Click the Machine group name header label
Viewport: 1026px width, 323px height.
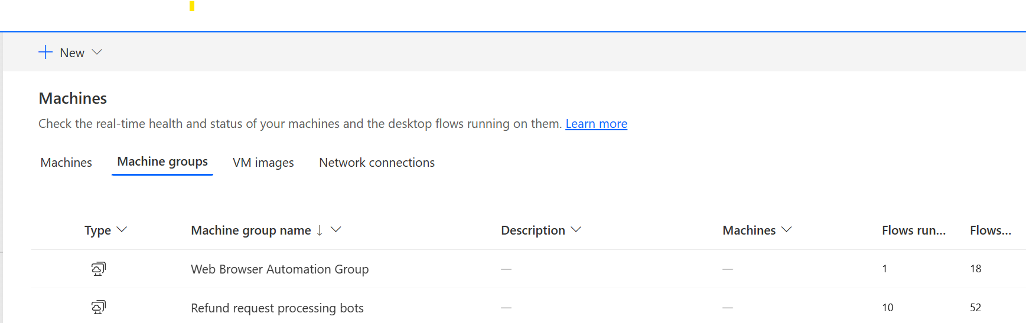(251, 230)
